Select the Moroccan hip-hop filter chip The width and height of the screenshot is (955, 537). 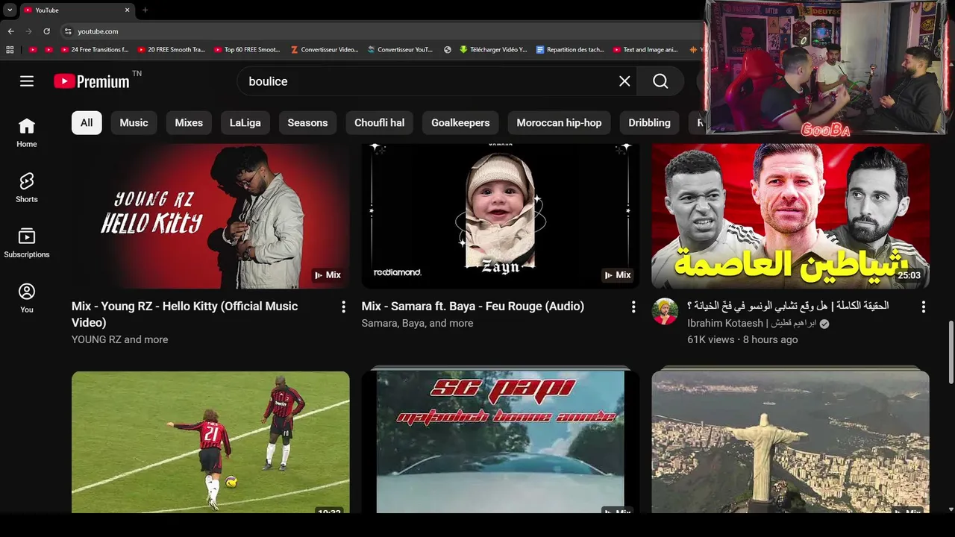(x=559, y=123)
